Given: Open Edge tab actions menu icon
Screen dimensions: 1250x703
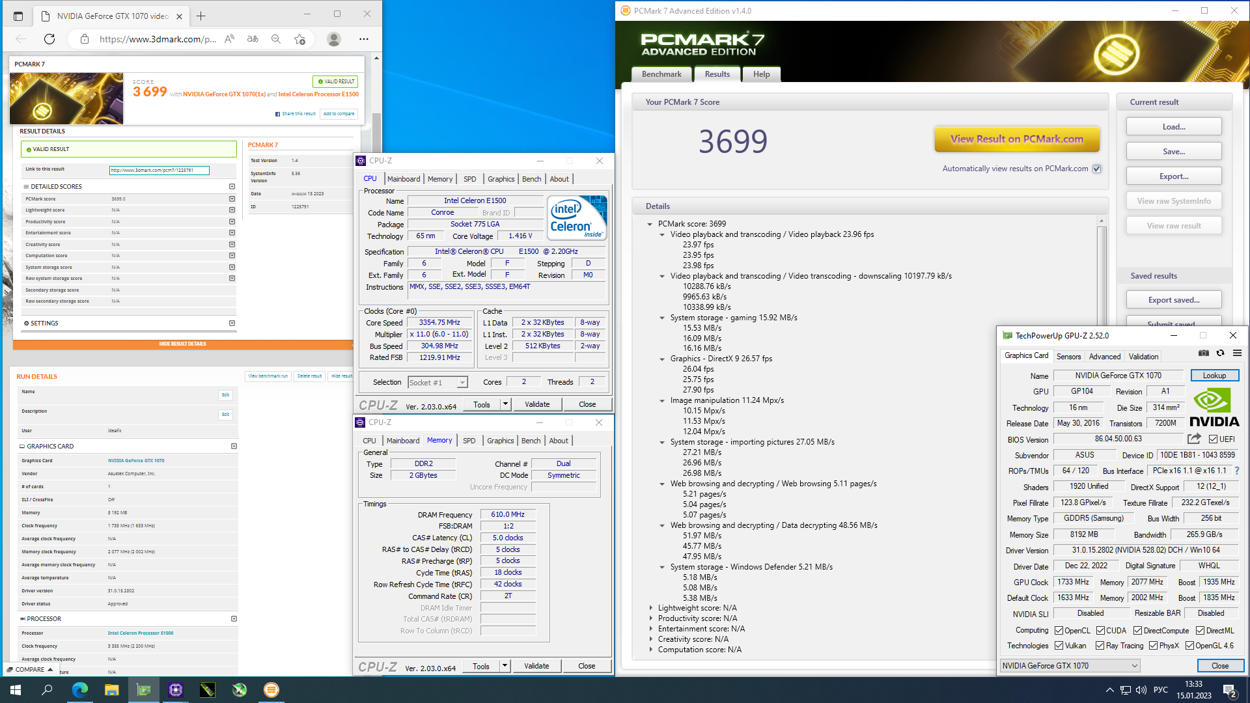Looking at the screenshot, I should click(x=18, y=16).
